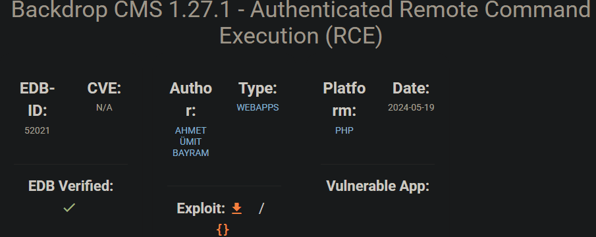The image size is (596, 237).
Task: Open author AHMET ÜMİT BAYRAM's profile link
Action: (191, 142)
